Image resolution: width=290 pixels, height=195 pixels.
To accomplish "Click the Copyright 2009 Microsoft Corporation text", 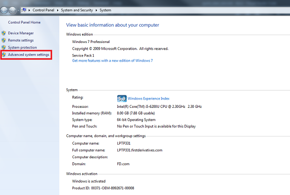I will pos(120,49).
